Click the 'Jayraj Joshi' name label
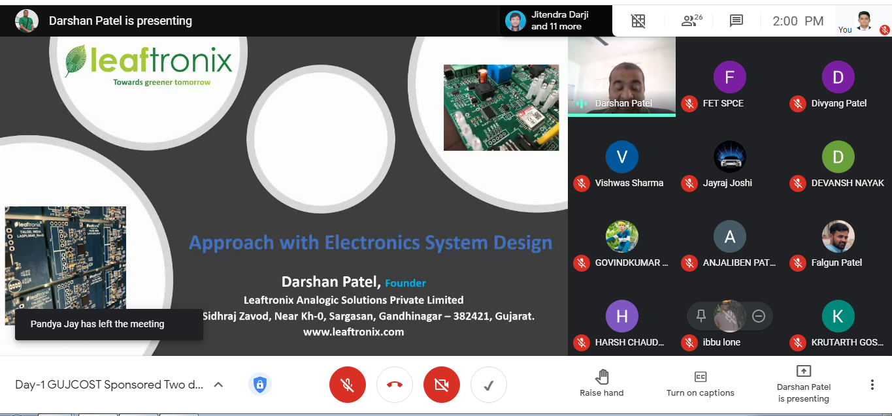The width and height of the screenshot is (892, 416). [x=727, y=183]
